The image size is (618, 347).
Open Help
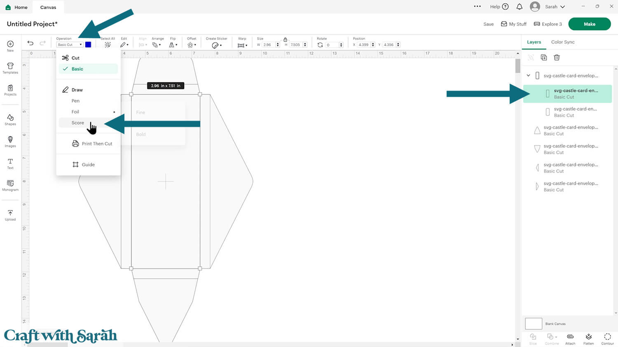(x=499, y=7)
